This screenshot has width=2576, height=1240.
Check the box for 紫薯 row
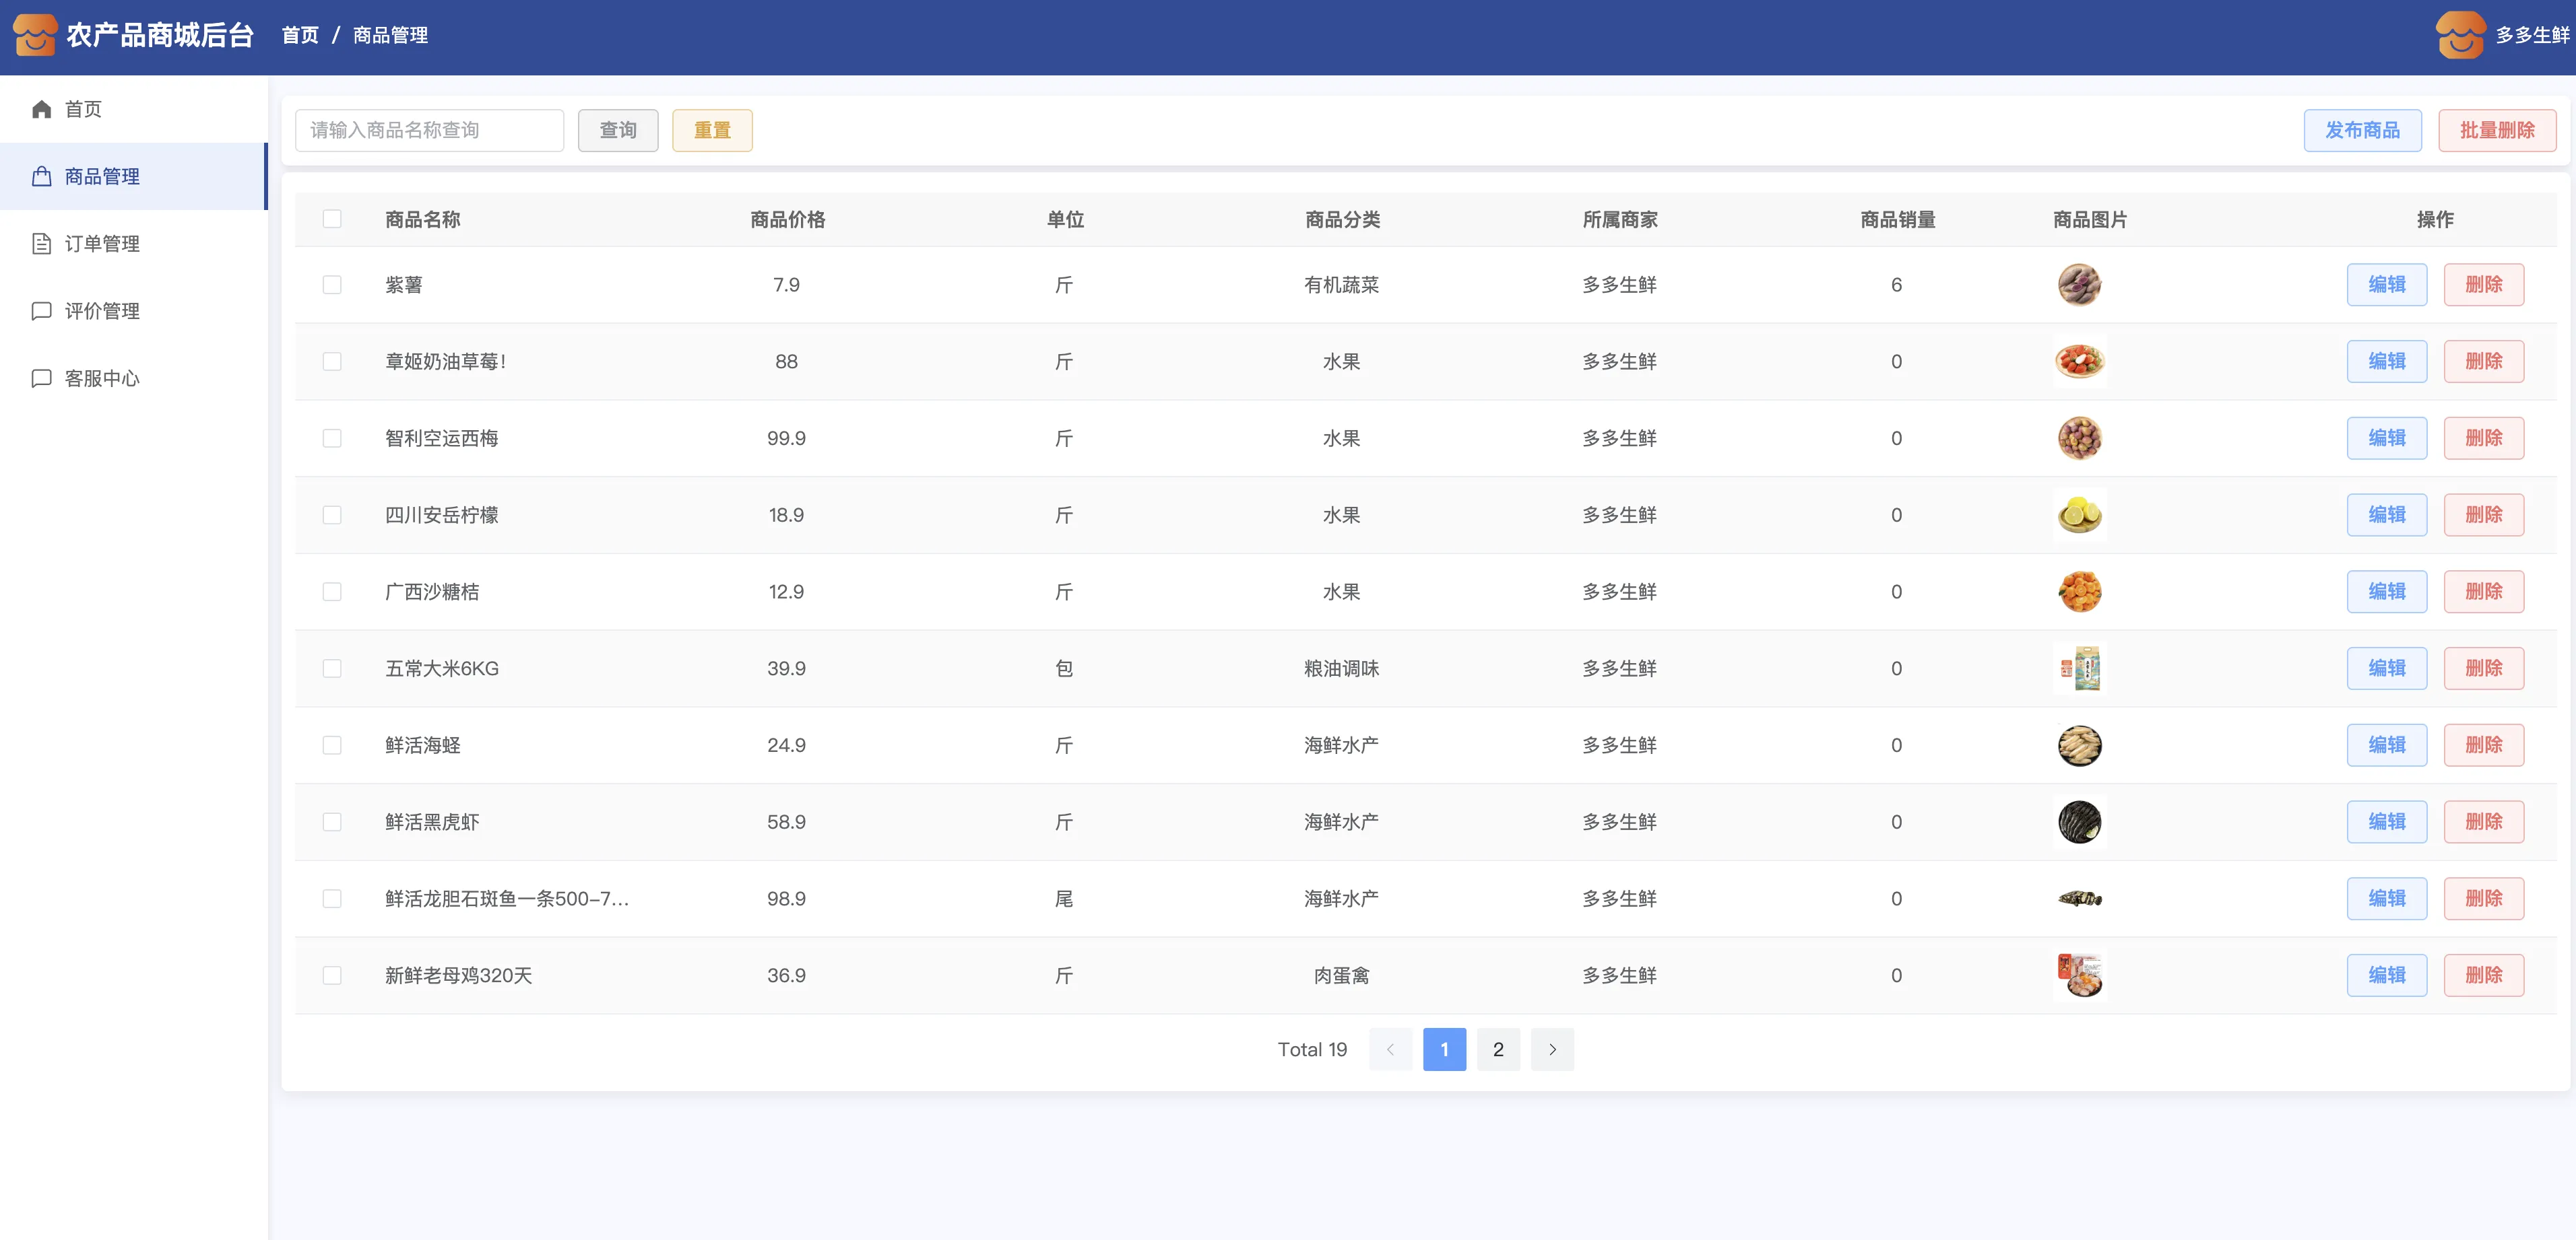pyautogui.click(x=332, y=285)
